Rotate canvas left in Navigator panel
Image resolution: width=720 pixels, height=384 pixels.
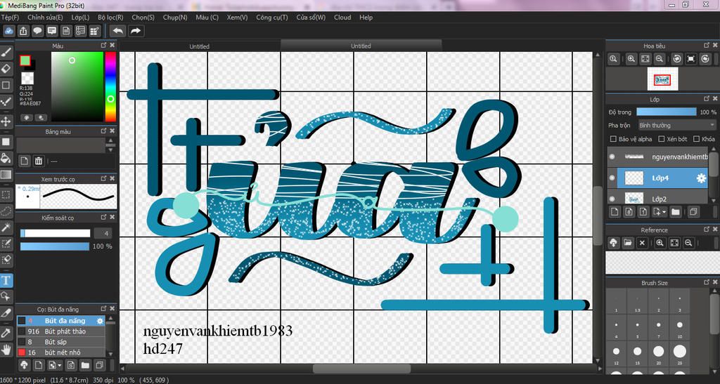pyautogui.click(x=677, y=59)
